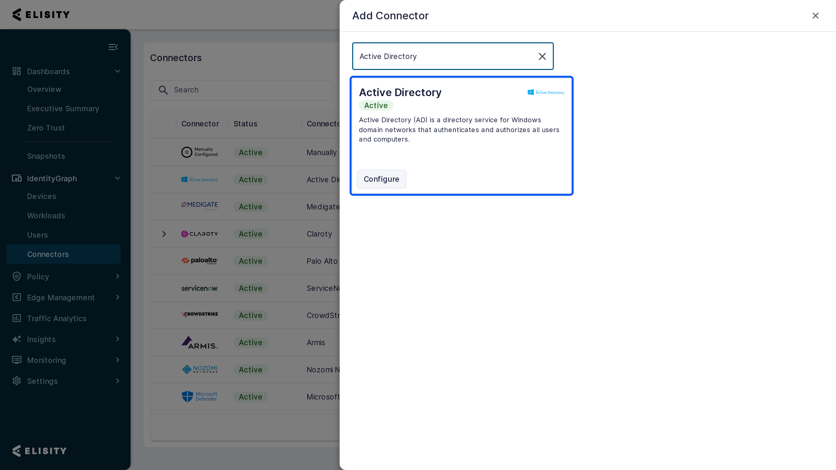The image size is (836, 470).
Task: Click the Manually Configured connector logo
Action: (x=199, y=152)
